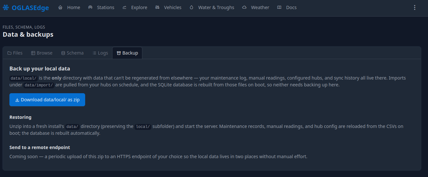Image resolution: width=428 pixels, height=177 pixels.
Task: Switch to the Browse tab
Action: (x=42, y=53)
